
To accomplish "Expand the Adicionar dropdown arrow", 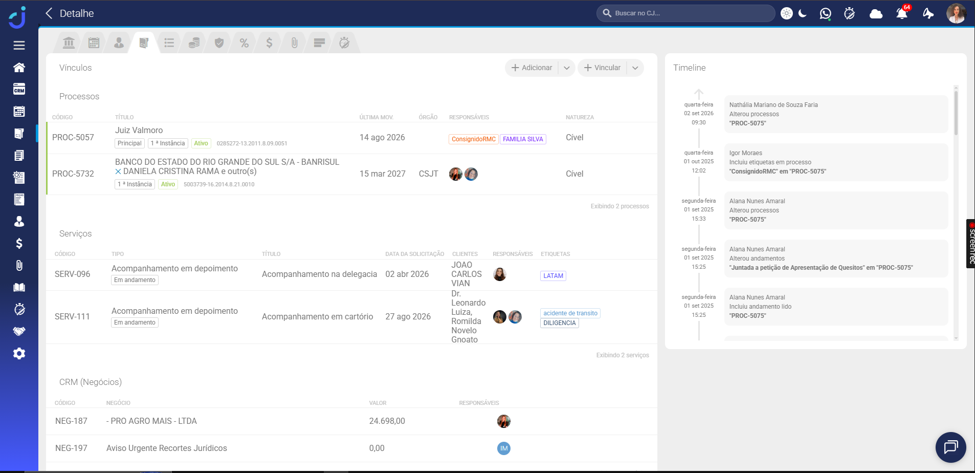I will [567, 68].
